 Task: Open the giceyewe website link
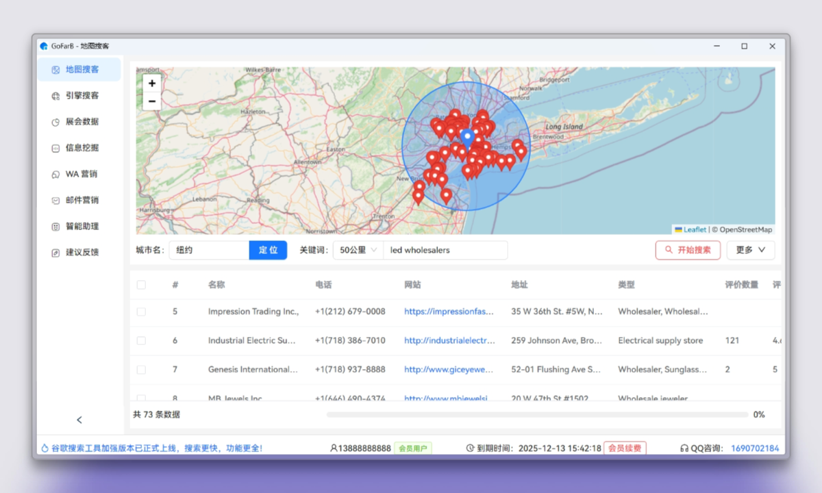(449, 370)
